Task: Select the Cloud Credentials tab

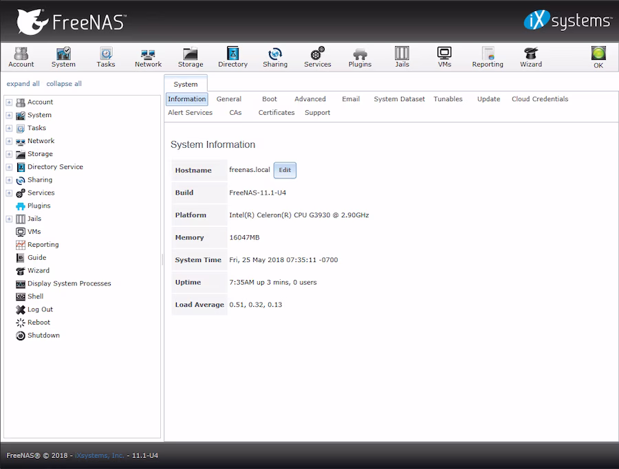Action: [x=540, y=99]
